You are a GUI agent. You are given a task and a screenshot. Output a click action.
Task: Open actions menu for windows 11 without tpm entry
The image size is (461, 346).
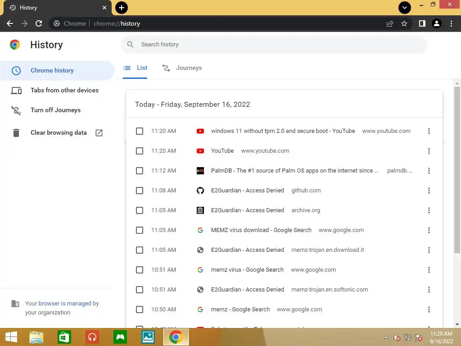tap(429, 131)
